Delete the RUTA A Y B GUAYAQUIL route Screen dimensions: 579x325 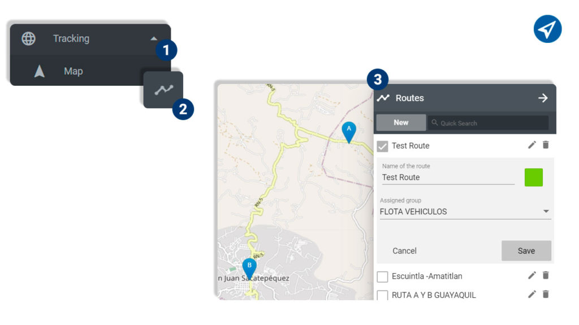tap(546, 294)
